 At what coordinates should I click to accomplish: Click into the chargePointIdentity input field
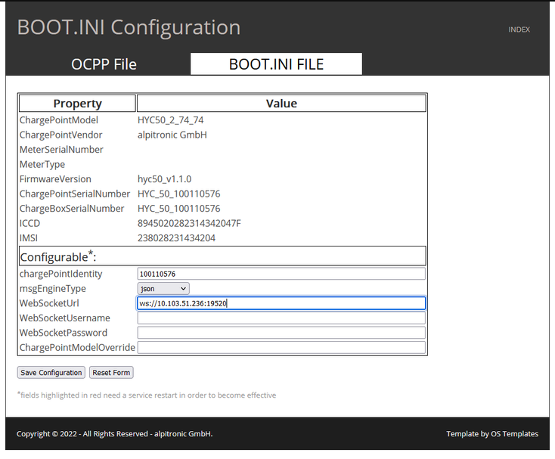281,274
